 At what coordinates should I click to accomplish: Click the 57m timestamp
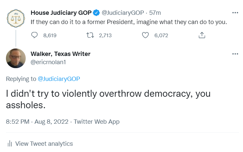tap(155, 13)
